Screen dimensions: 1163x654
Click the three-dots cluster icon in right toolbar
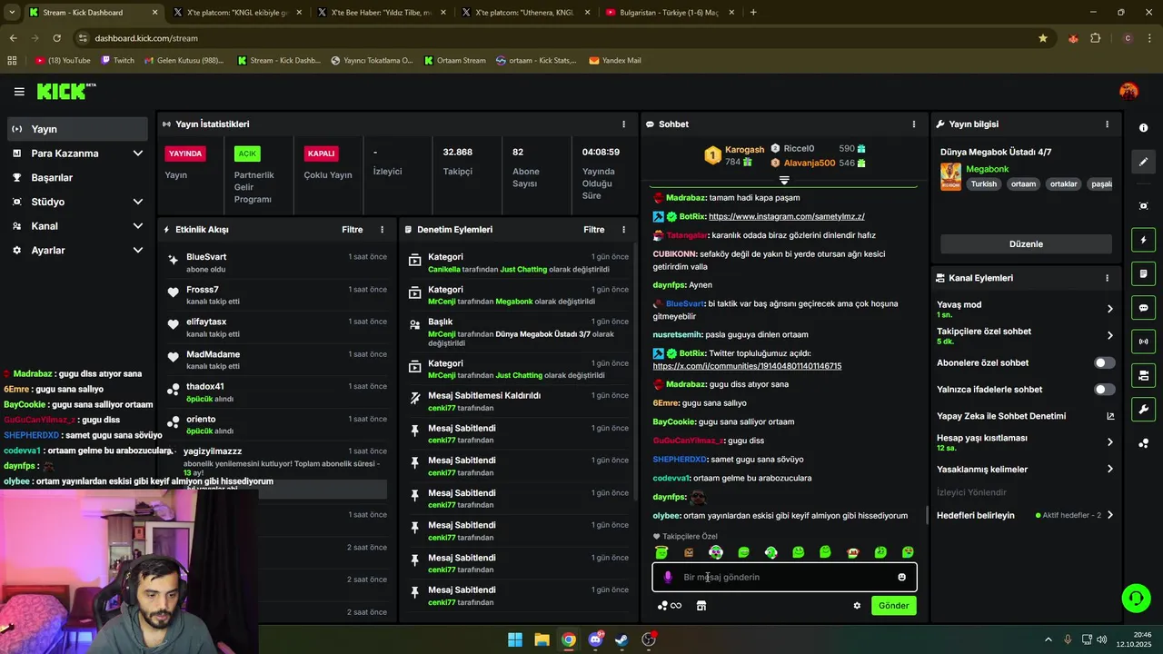coord(1143,443)
